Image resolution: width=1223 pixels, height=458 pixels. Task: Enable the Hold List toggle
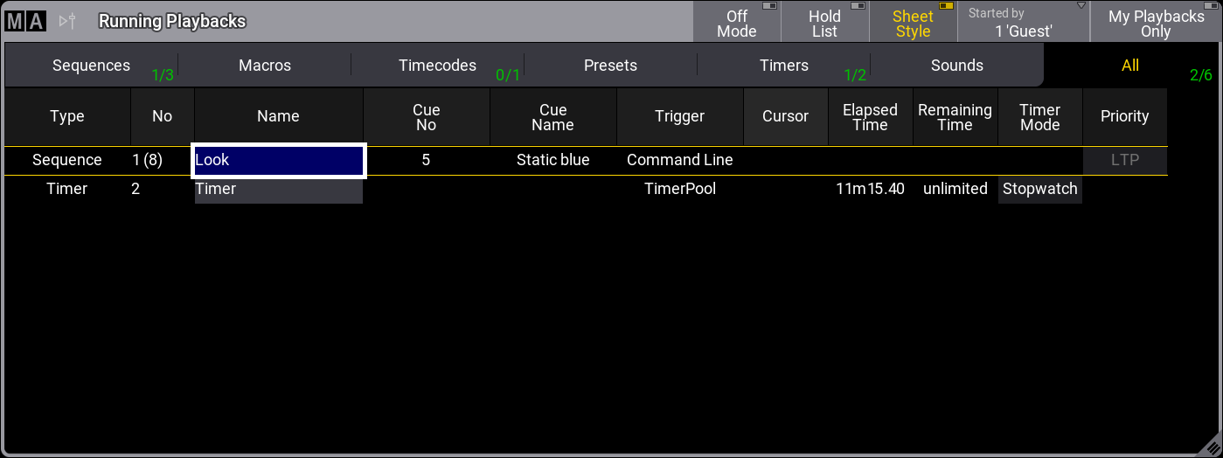[824, 23]
